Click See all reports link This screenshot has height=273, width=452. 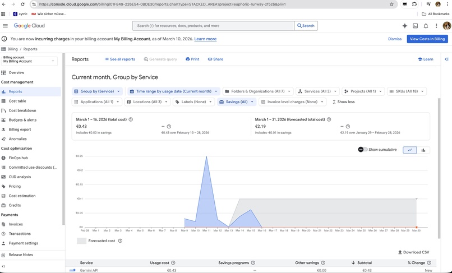point(119,59)
